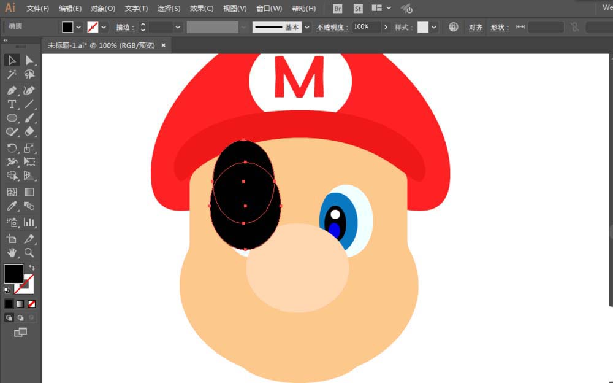
Task: Pick the Magic Wand tool
Action: (12, 74)
